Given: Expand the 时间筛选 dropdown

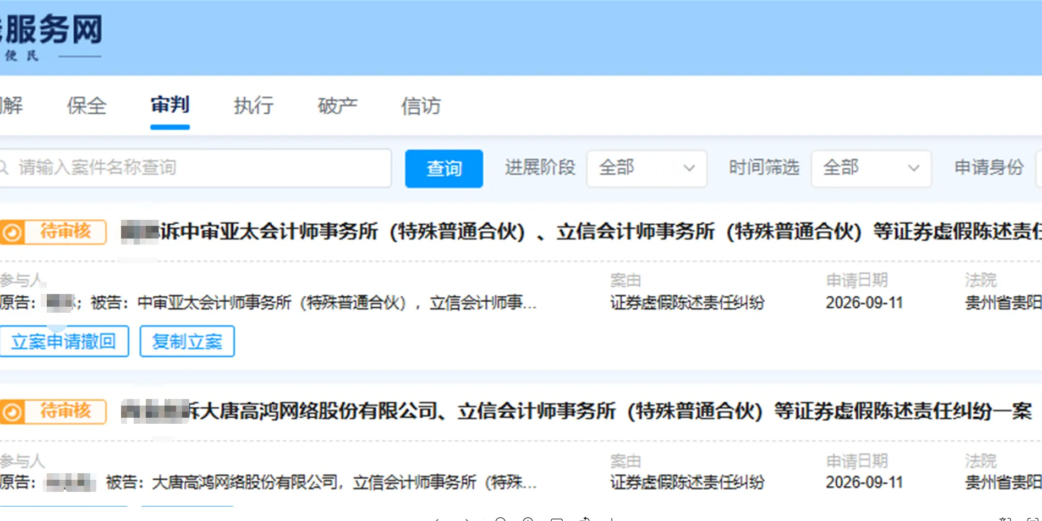Looking at the screenshot, I should (871, 168).
